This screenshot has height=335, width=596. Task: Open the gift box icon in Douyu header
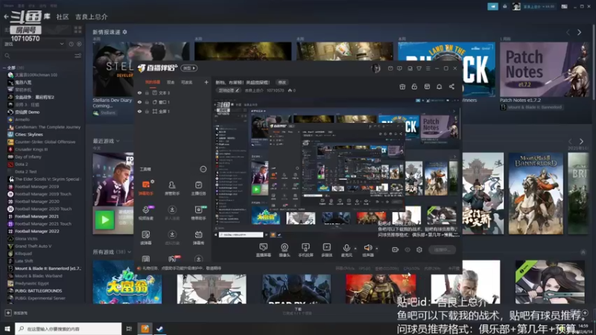(x=402, y=86)
